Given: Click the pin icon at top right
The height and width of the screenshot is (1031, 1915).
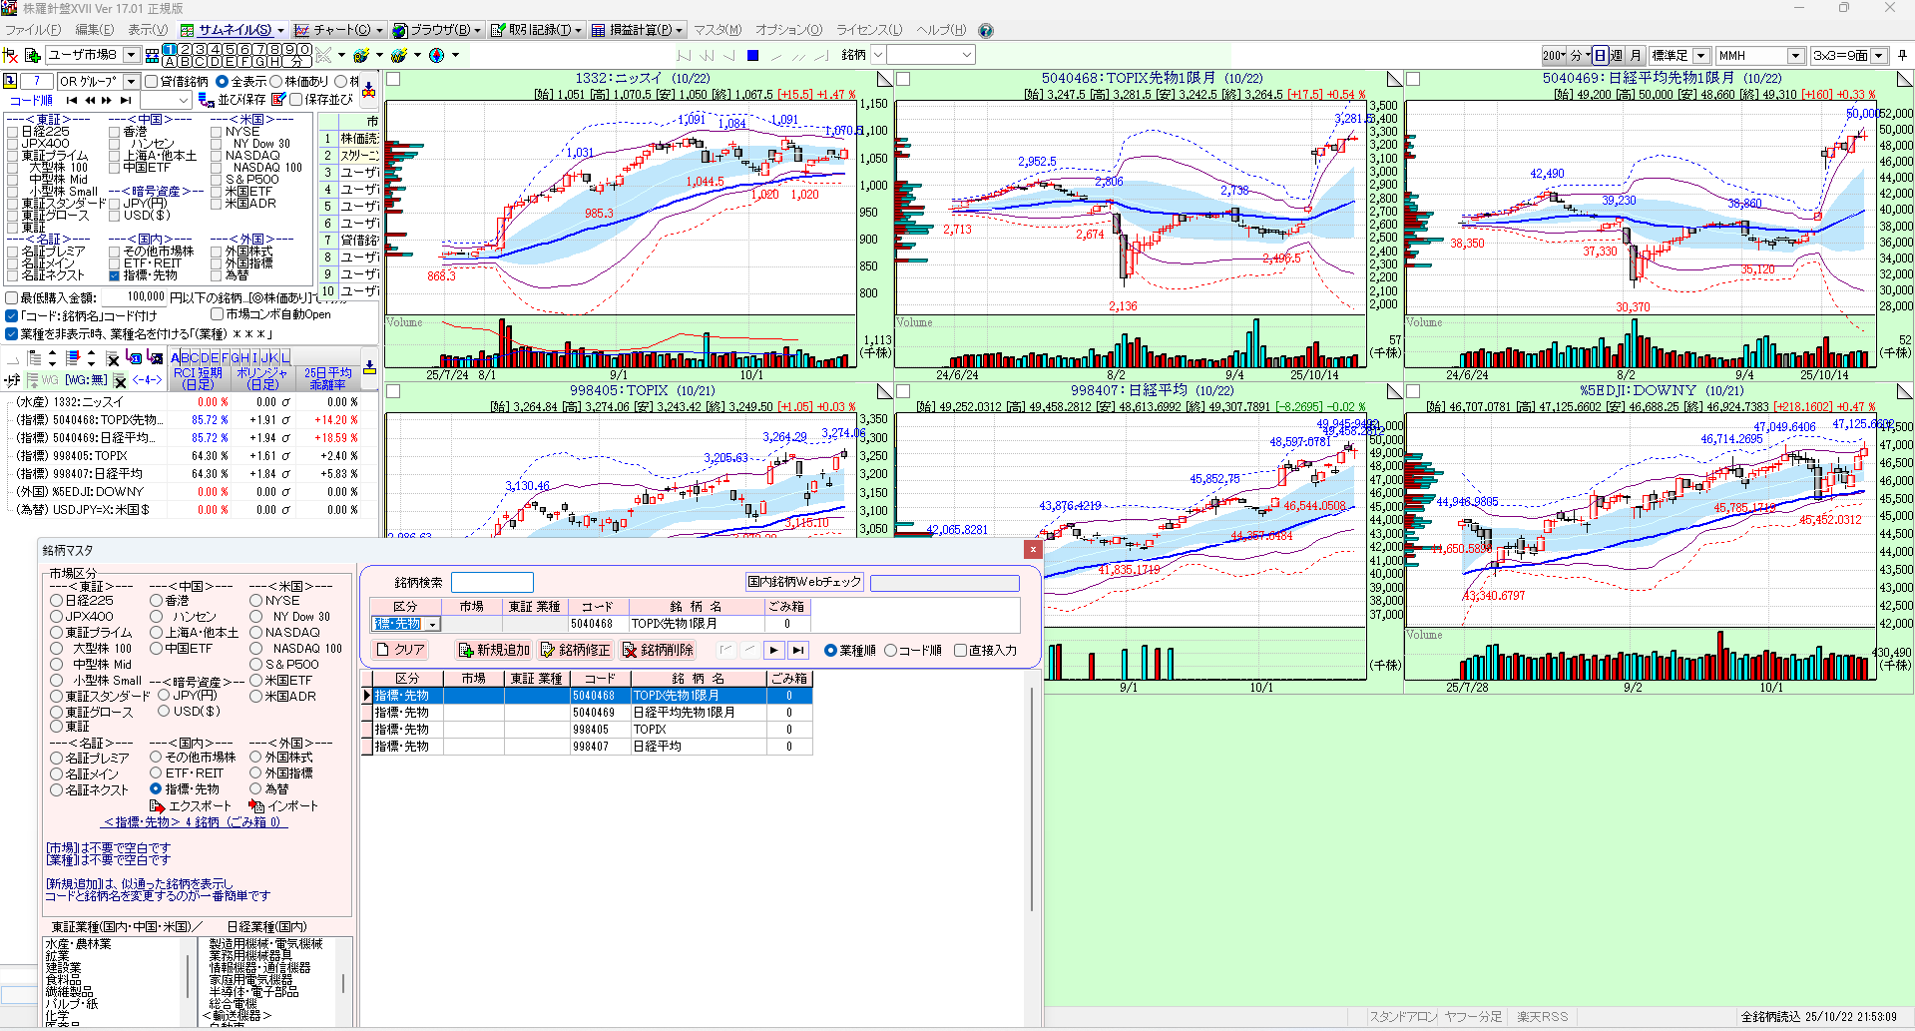Looking at the screenshot, I should pyautogui.click(x=1902, y=55).
